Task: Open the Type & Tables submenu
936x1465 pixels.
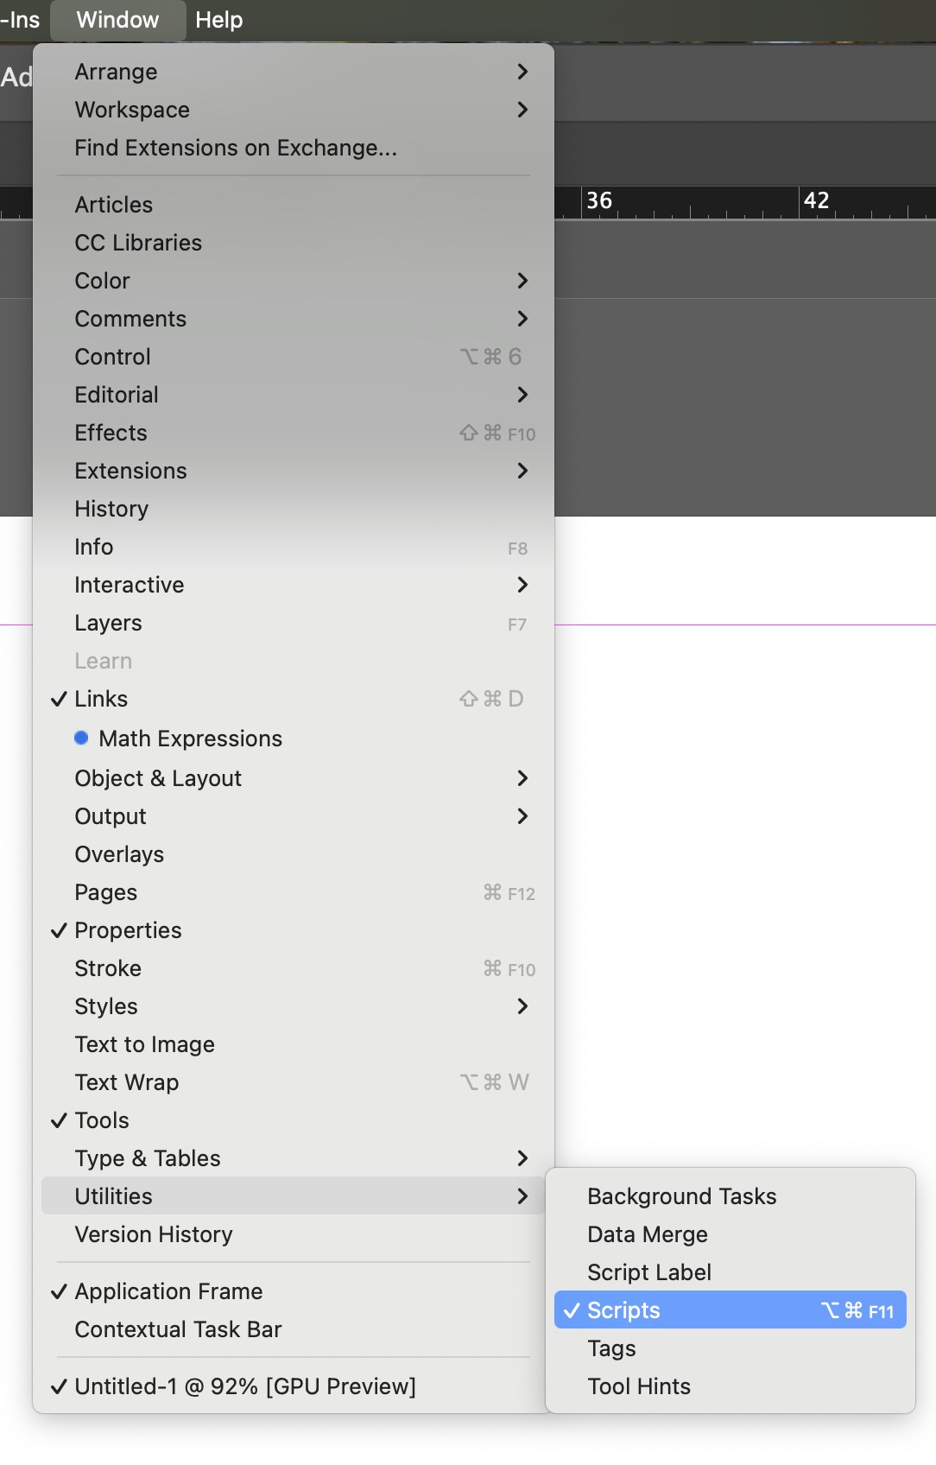Action: (x=522, y=1158)
